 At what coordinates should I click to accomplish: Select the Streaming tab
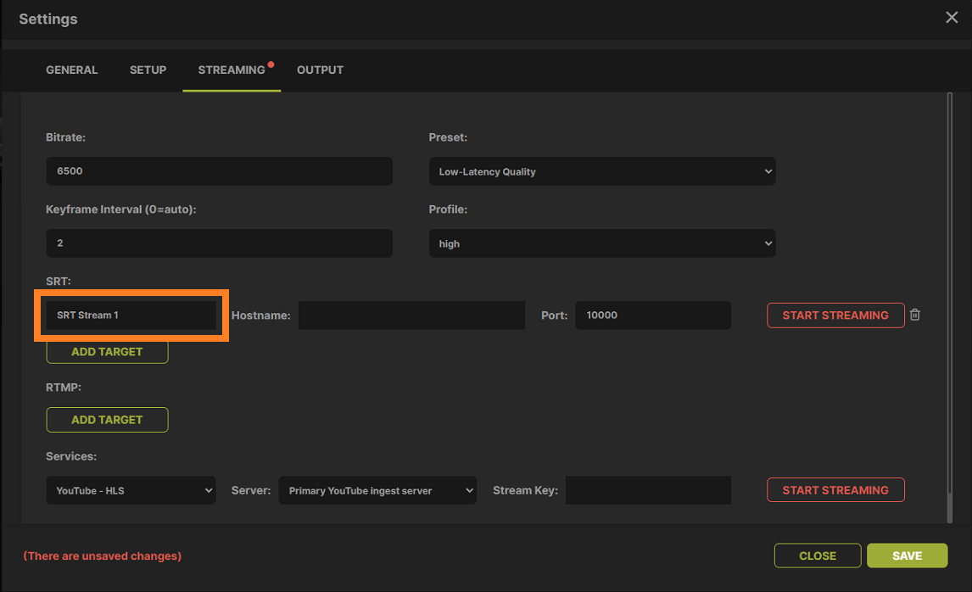[232, 70]
